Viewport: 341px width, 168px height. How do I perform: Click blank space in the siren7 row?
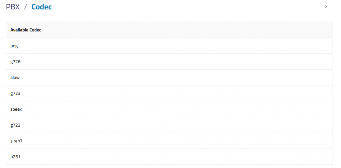[x=174, y=141]
